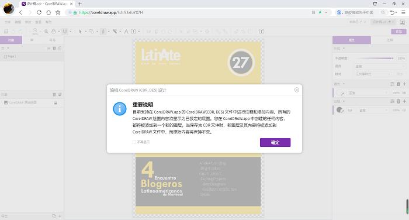Screen dimensions: 409x220
Task: Confirm the dialog with the purple 确定 button
Action: pos(275,142)
